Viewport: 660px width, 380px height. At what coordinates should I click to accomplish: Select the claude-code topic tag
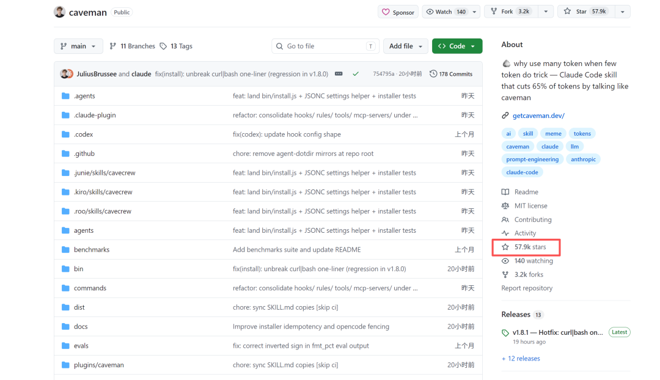pyautogui.click(x=522, y=172)
